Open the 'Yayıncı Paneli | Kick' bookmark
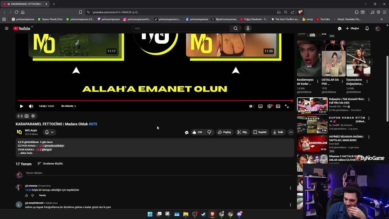 click(x=50, y=19)
